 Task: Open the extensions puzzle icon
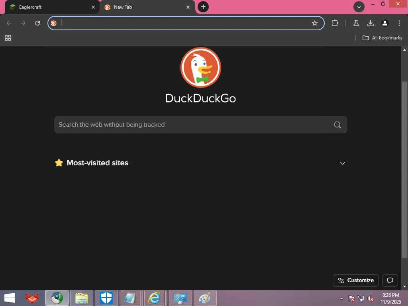[335, 23]
